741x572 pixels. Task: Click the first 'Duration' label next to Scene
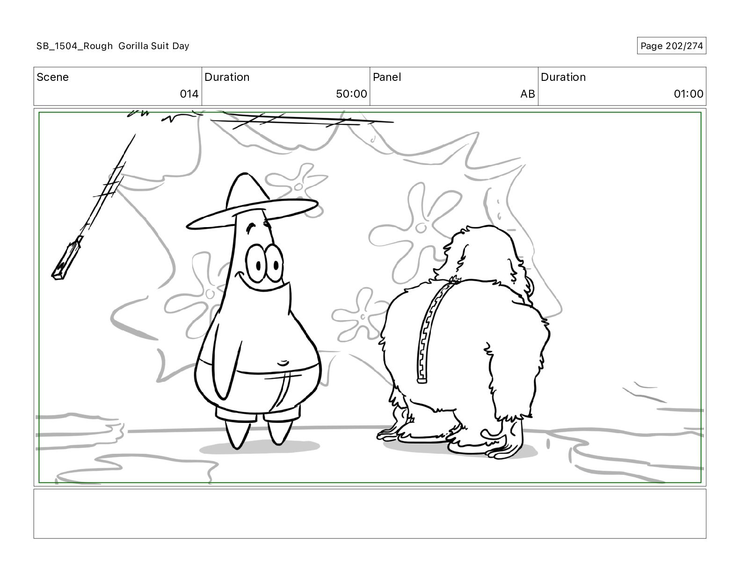(227, 77)
